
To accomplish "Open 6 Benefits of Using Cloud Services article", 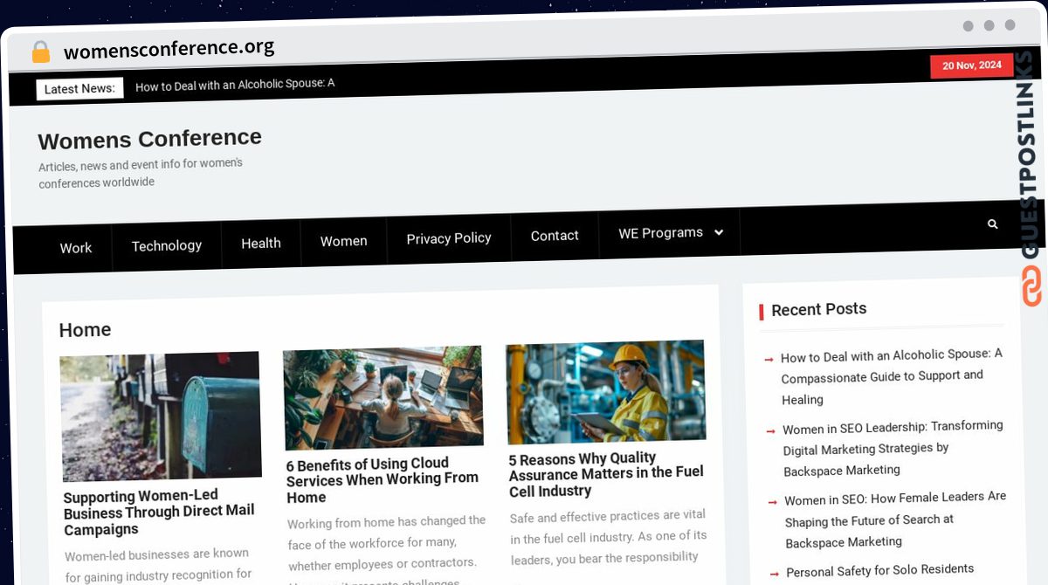I will (x=383, y=480).
